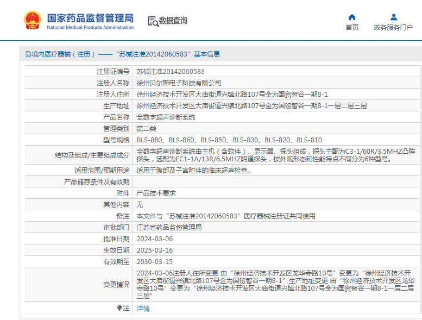Click the lightbulb icon beside 注
This screenshot has width=422, height=320.
[119, 308]
